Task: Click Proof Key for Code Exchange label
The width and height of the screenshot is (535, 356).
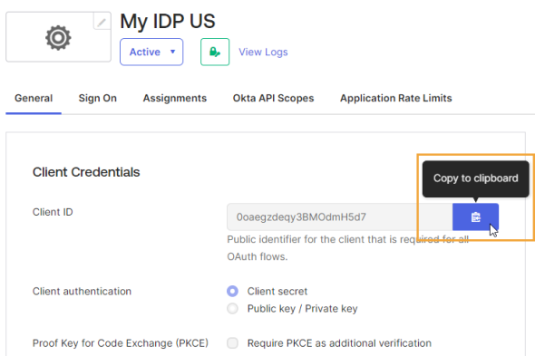Action: (x=121, y=343)
